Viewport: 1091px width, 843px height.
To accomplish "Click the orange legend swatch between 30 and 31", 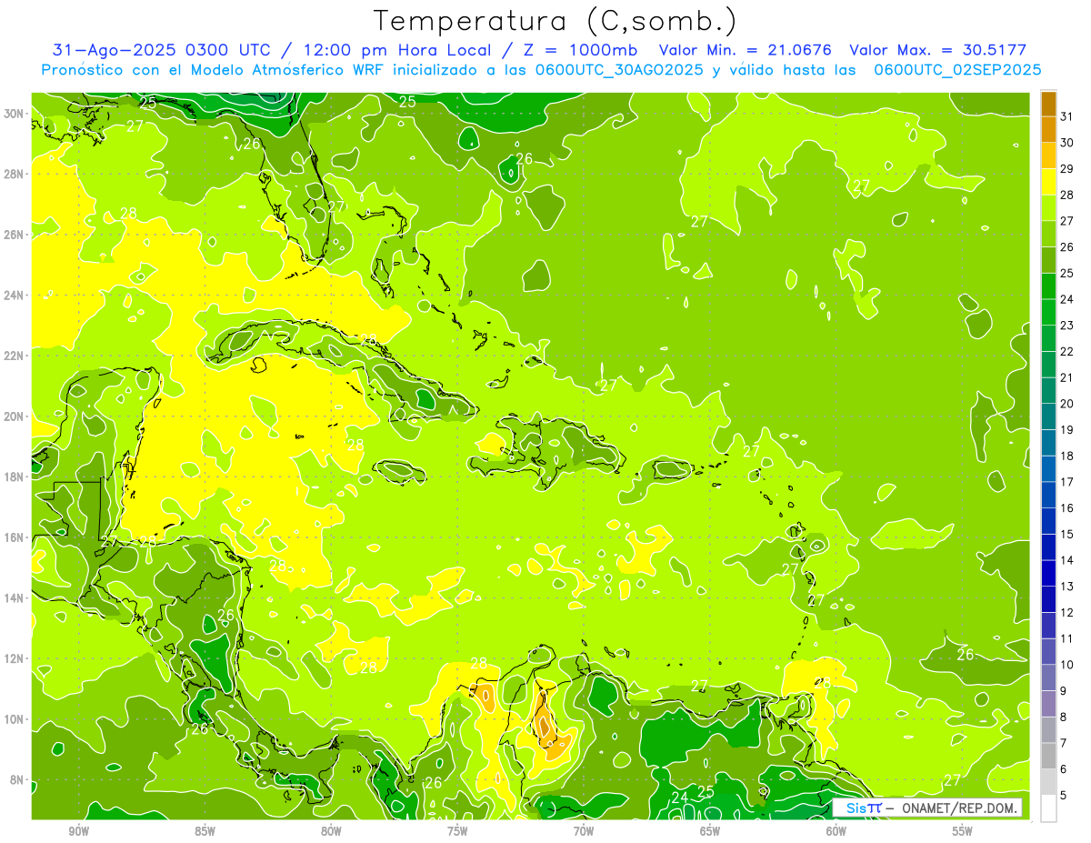I will tap(1048, 130).
